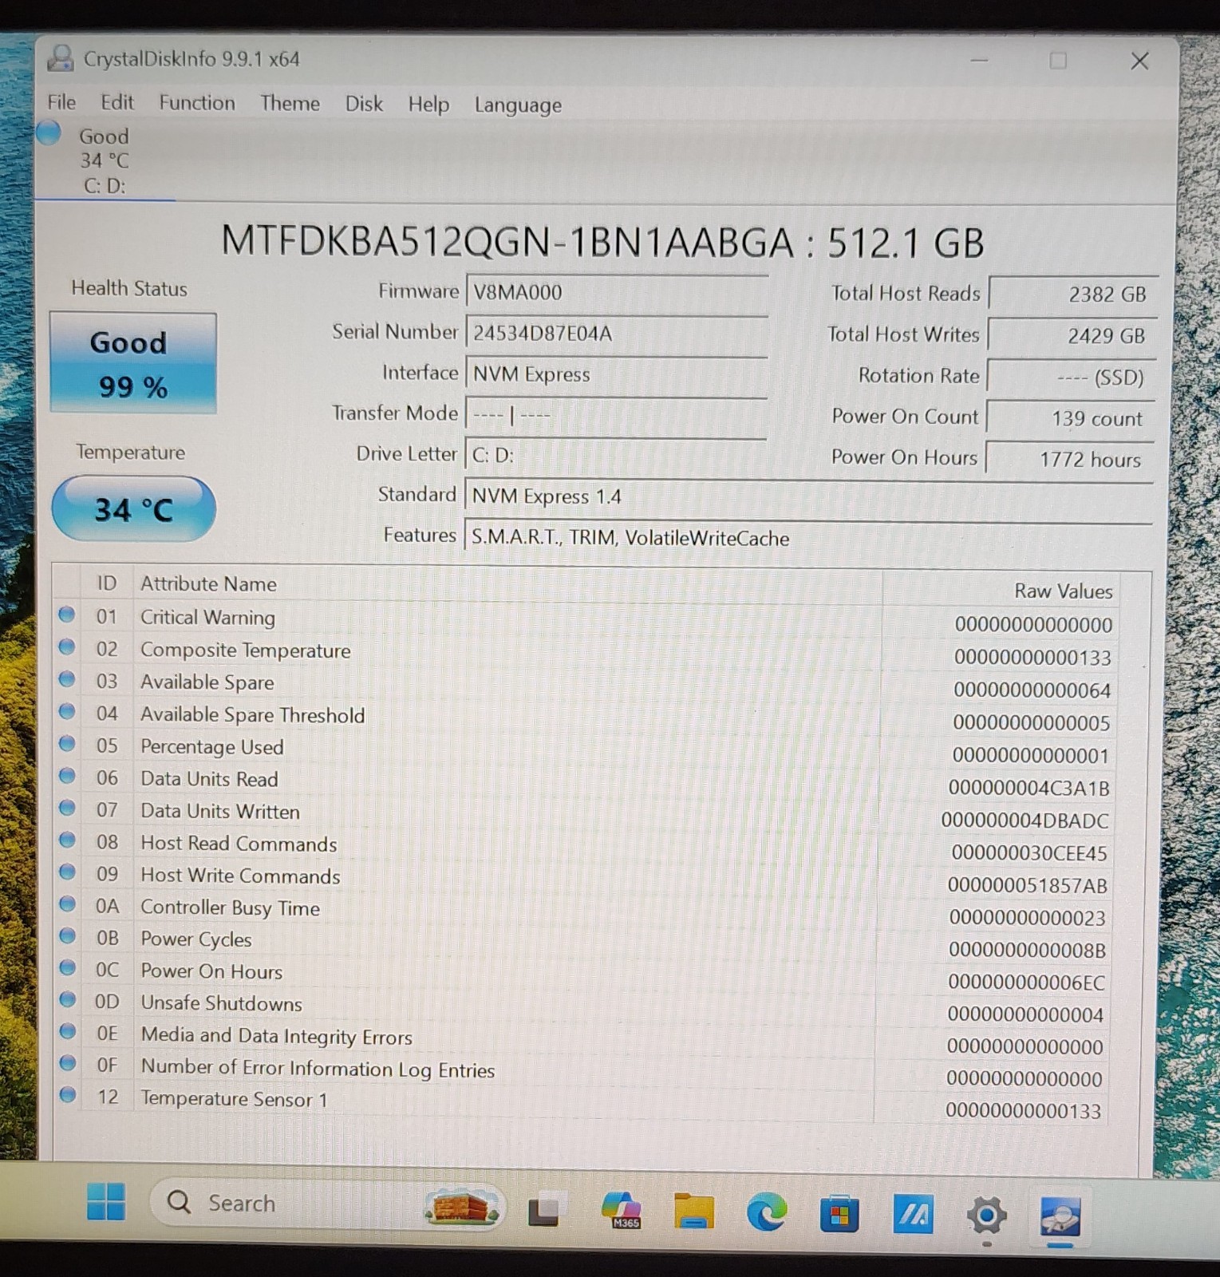Click the Raw Values column header

point(1063,591)
